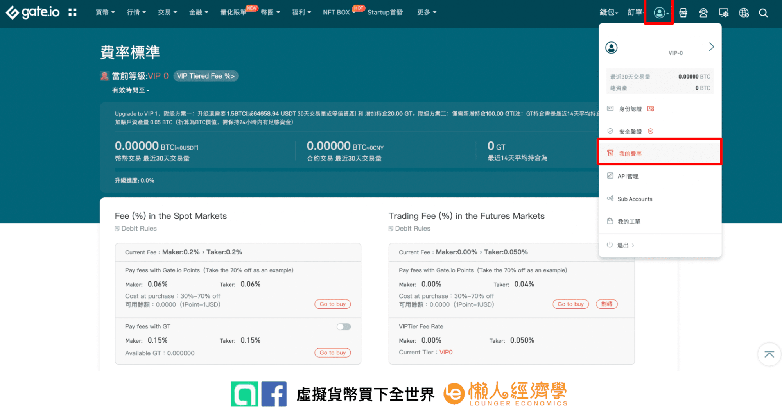The image size is (782, 410).
Task: Expand profile details with the right chevron
Action: 712,47
